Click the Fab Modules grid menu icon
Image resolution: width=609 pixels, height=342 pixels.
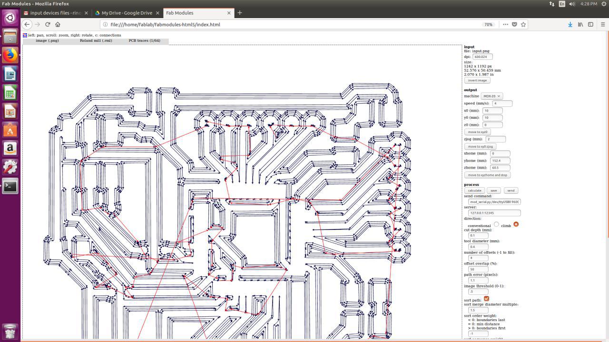click(25, 35)
